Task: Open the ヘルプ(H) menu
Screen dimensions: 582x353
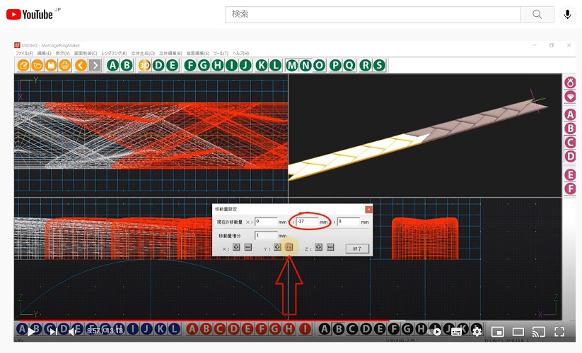Action: (x=240, y=54)
